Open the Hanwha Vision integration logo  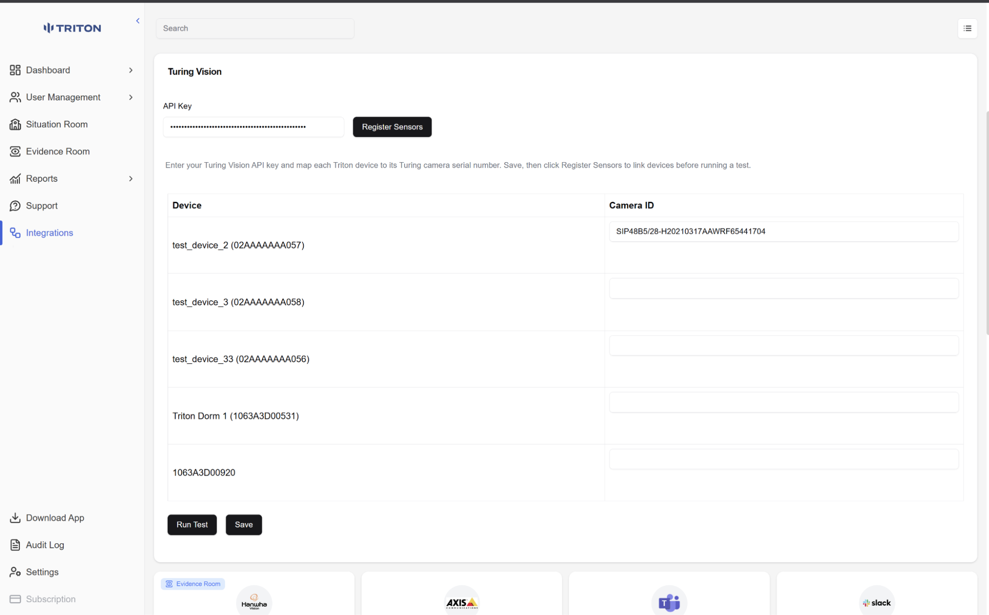click(254, 601)
